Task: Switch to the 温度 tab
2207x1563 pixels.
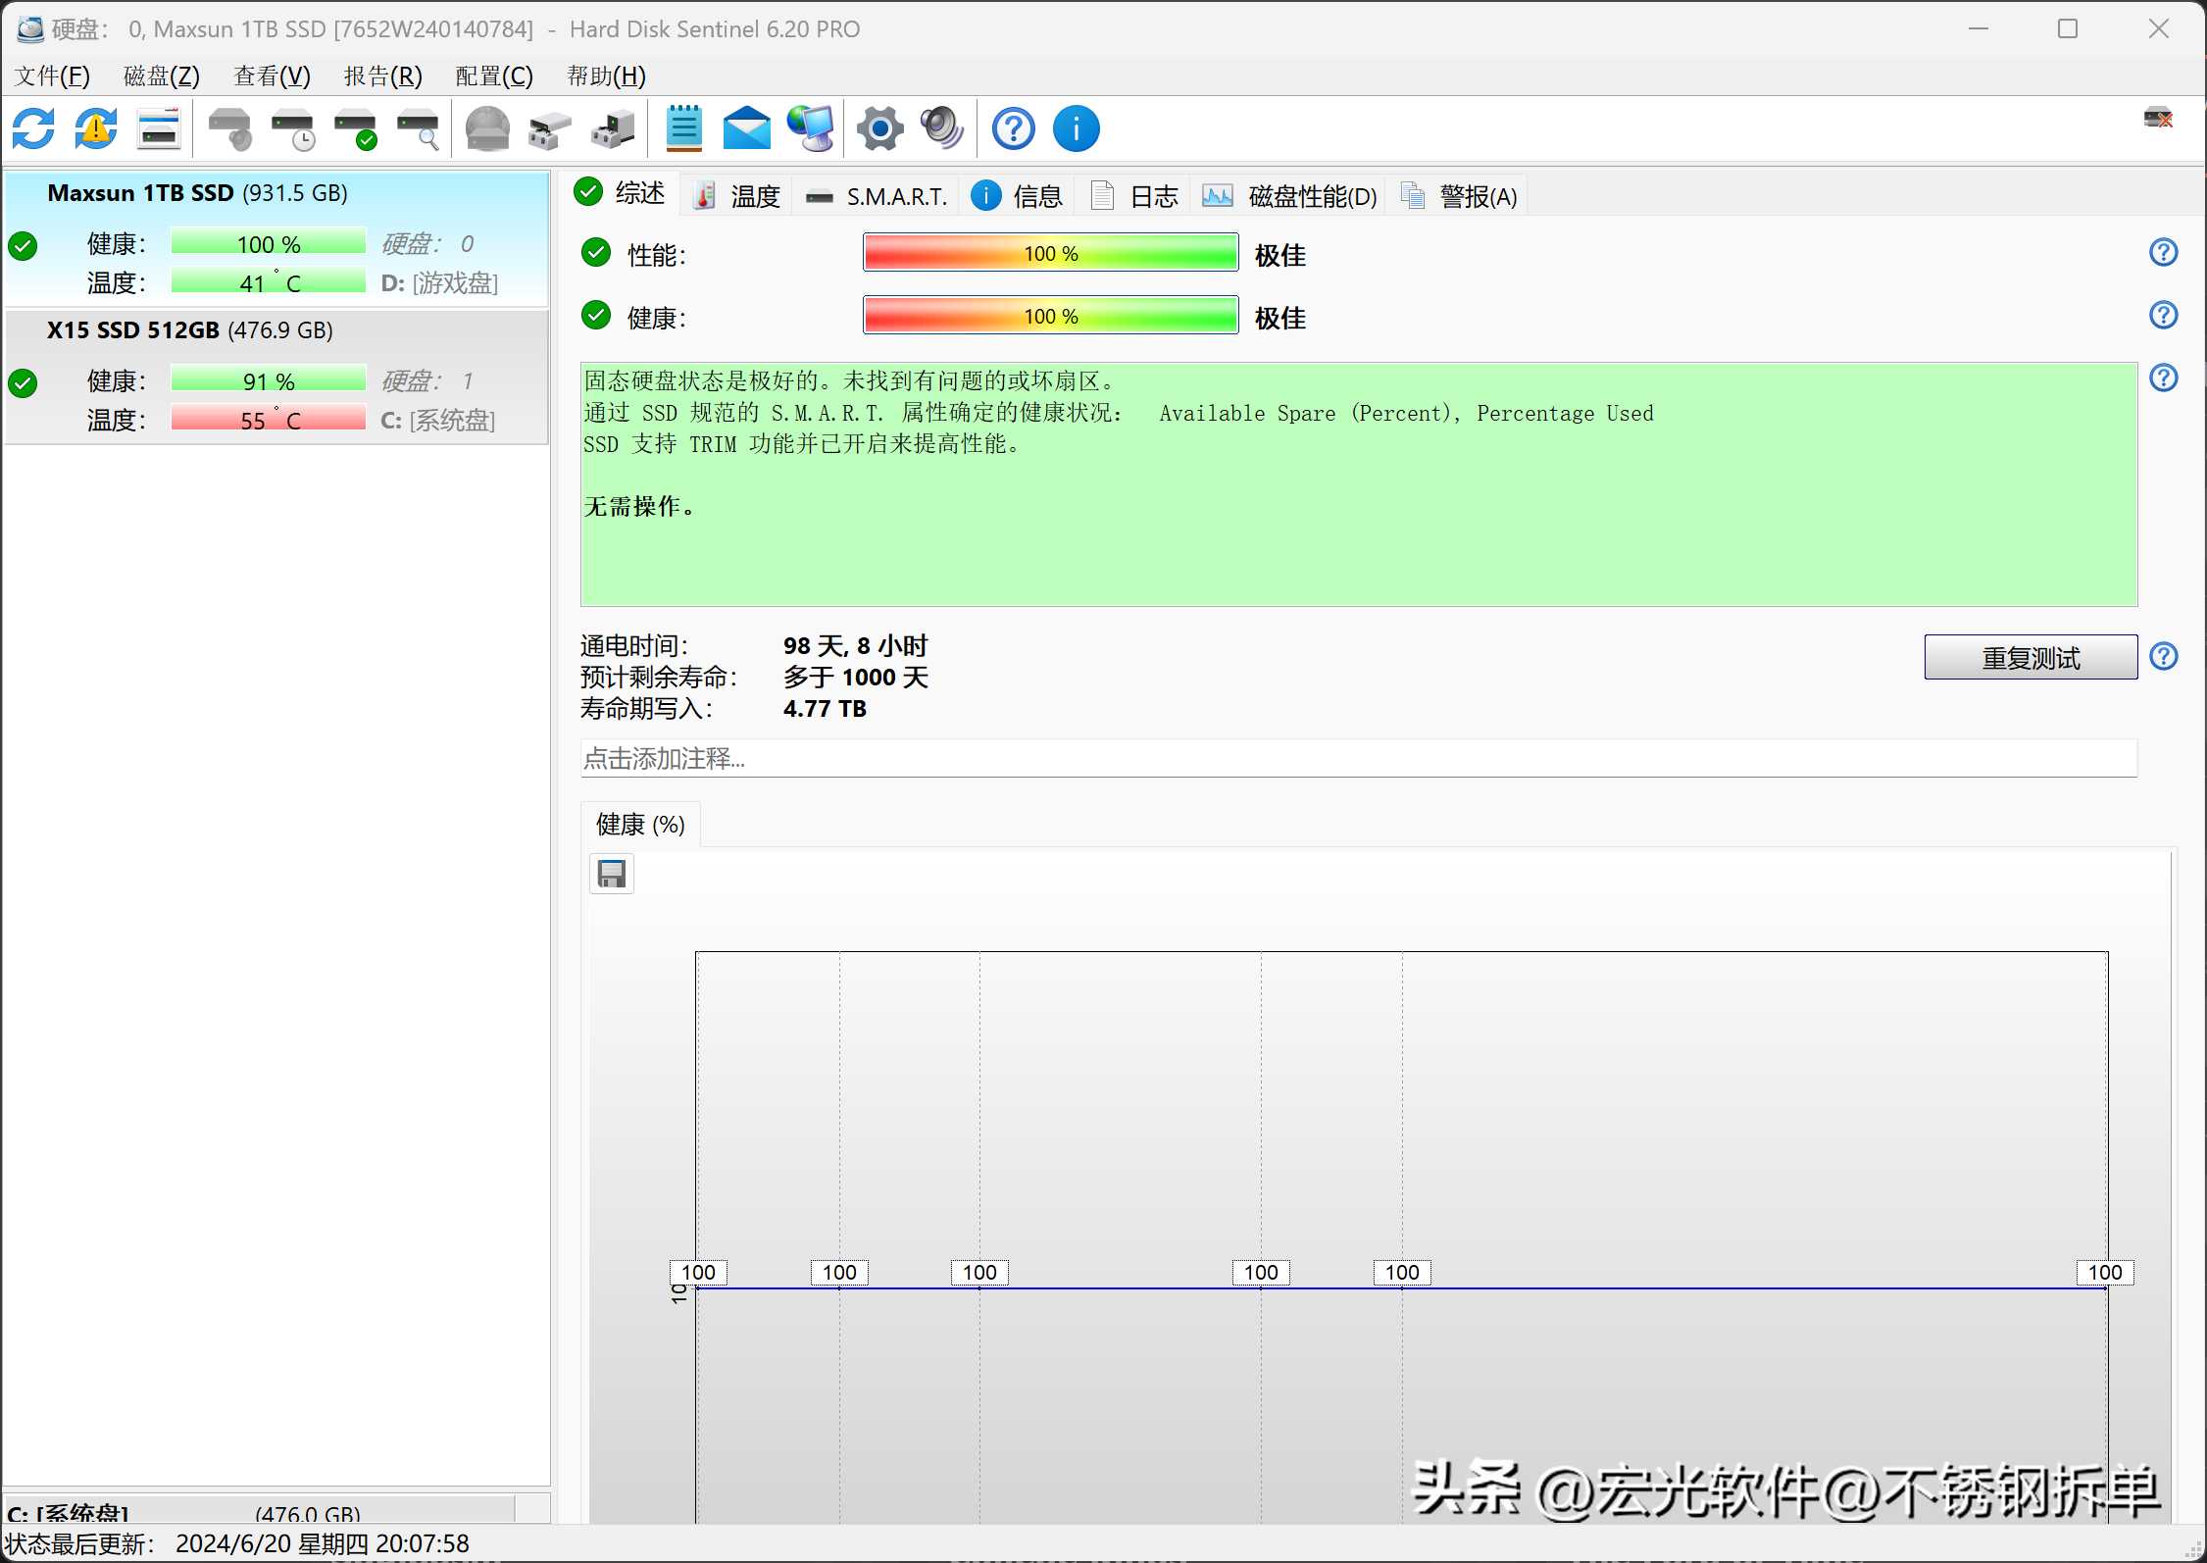Action: (x=736, y=196)
